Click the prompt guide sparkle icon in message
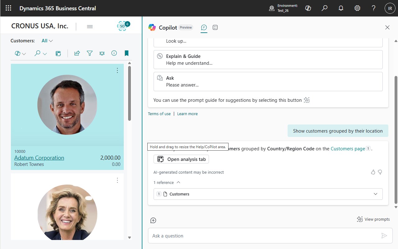The width and height of the screenshot is (398, 249). [x=307, y=100]
